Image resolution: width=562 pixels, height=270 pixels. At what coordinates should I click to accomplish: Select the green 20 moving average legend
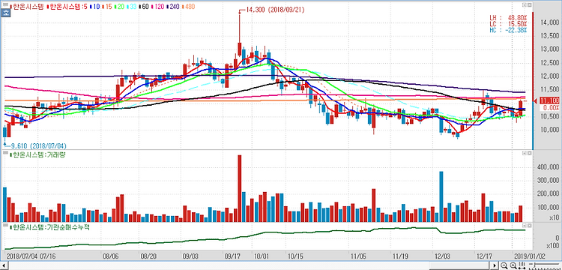coord(119,7)
